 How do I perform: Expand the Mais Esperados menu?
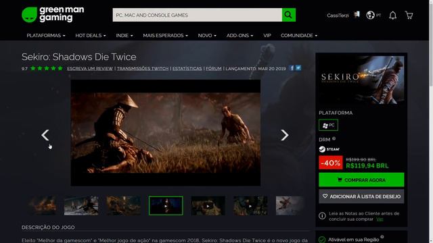[x=165, y=36]
